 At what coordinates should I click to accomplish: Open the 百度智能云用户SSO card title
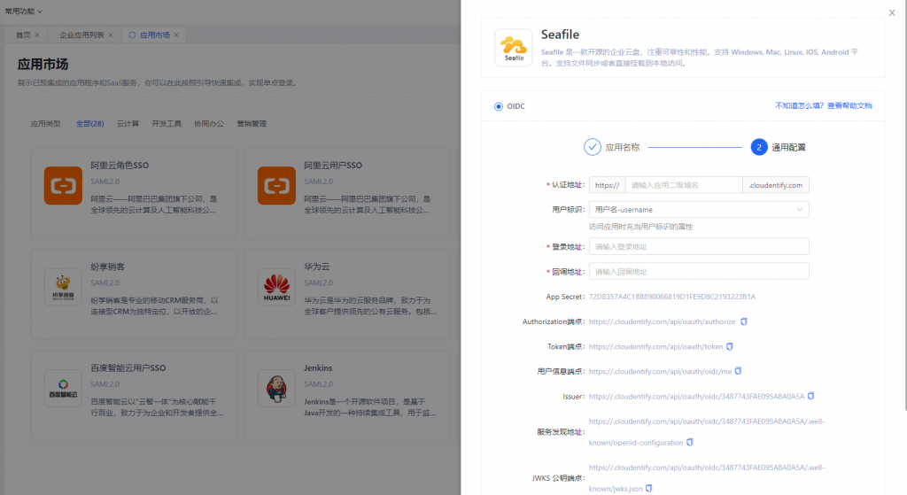pyautogui.click(x=128, y=367)
